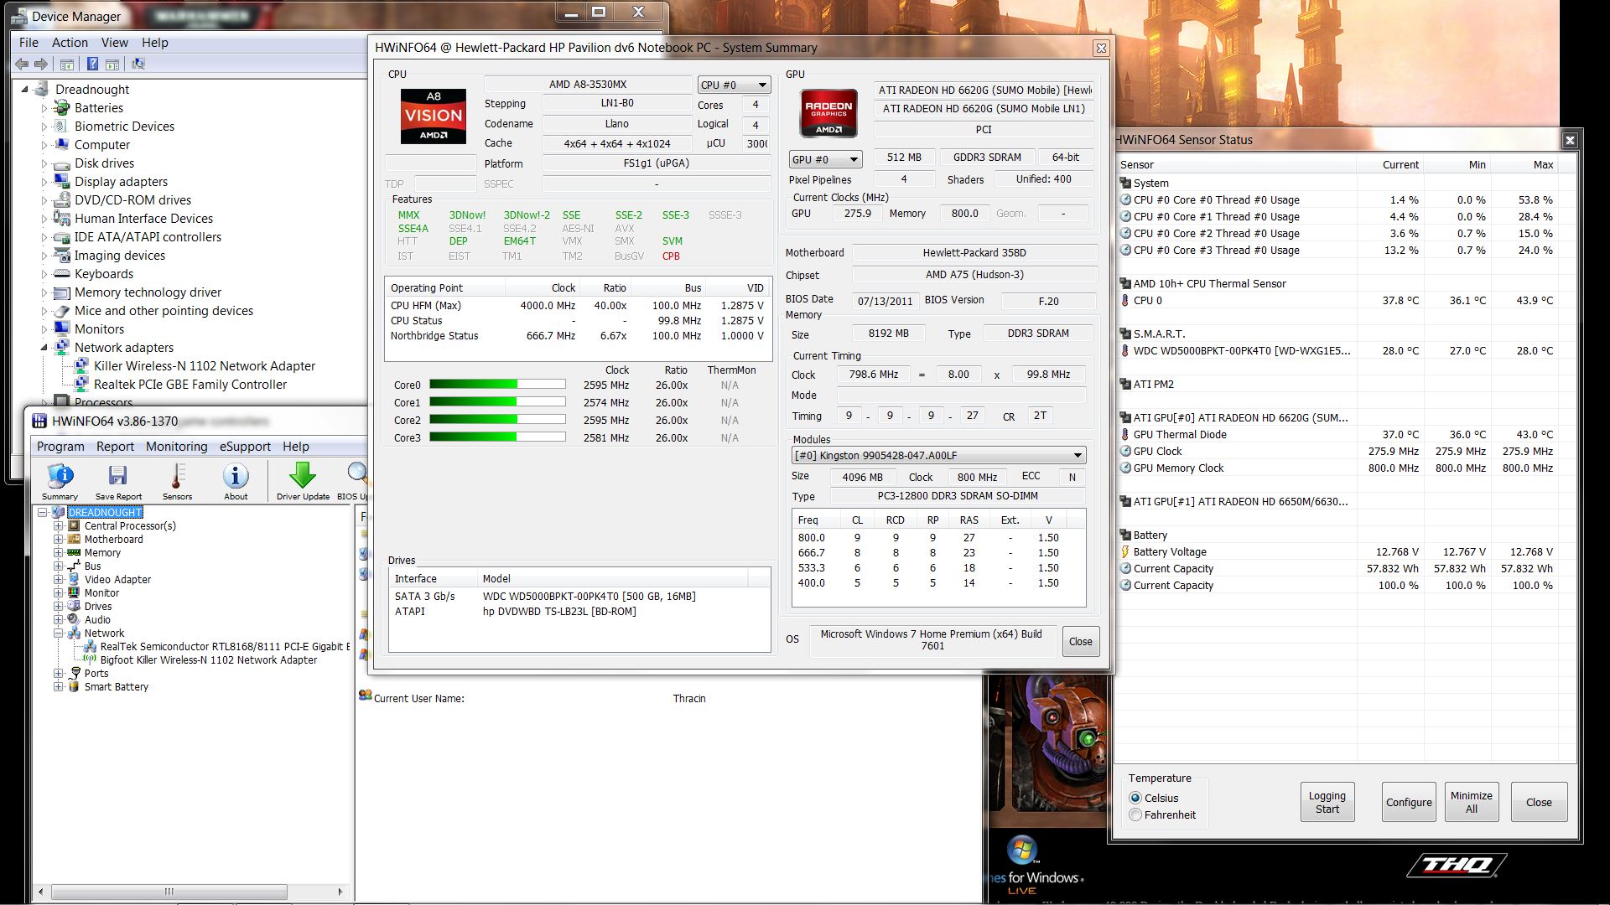1610x905 pixels.
Task: Click scan for hardware changes icon
Action: [138, 64]
